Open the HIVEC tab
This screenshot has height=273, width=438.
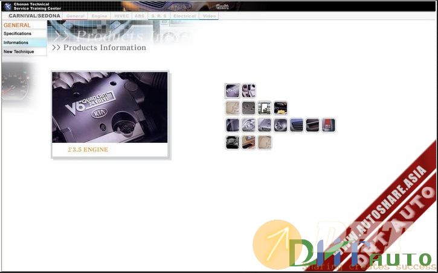coord(121,16)
